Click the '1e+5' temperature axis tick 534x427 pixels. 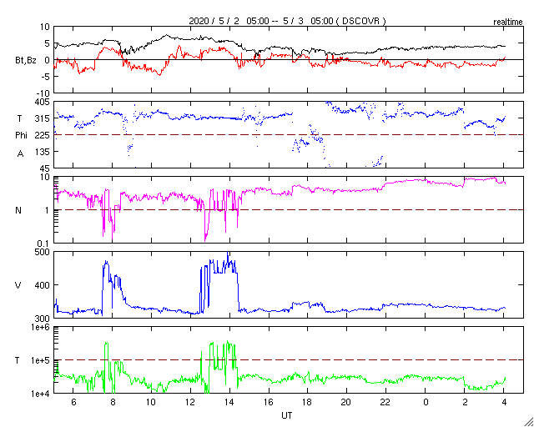[x=41, y=360]
